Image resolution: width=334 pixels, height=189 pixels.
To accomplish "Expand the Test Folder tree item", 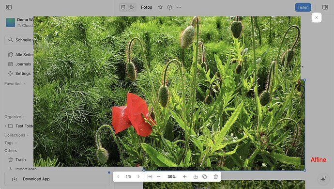I will 5,126.
